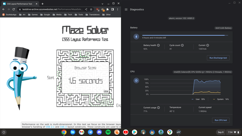
Task: Open Tools bookmarks folder
Action: click(79, 15)
